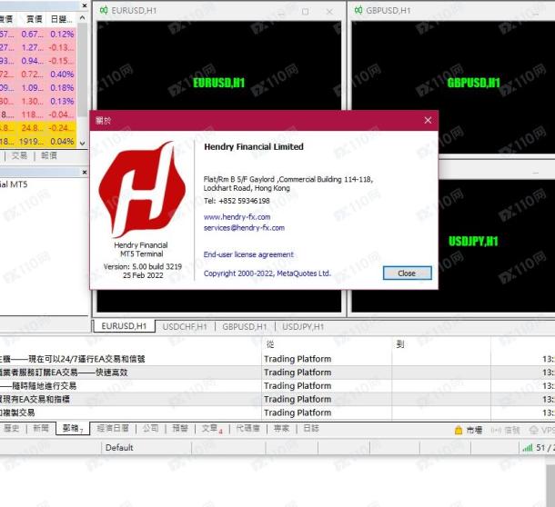The height and width of the screenshot is (507, 555).
Task: Click Market Watch scroll-down arrow
Action: click(82, 144)
